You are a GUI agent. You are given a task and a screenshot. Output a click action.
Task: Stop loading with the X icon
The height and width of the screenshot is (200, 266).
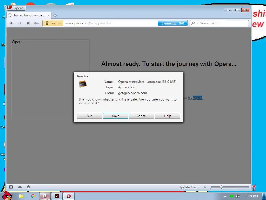pyautogui.click(x=28, y=23)
